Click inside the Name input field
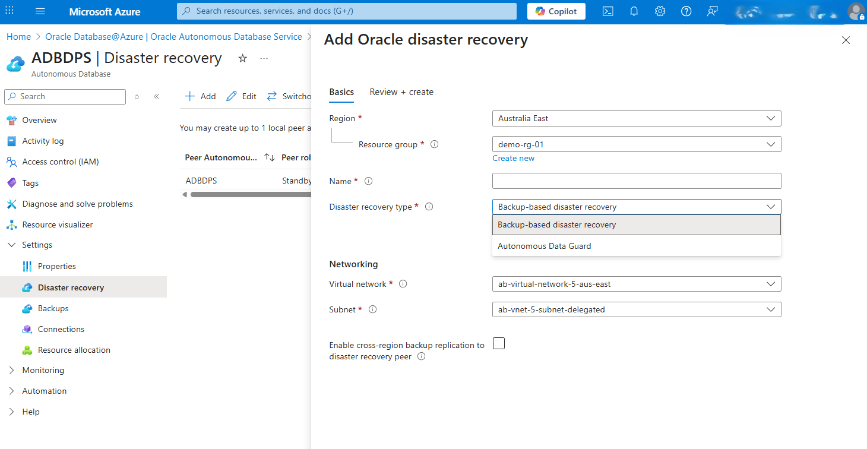 pos(636,181)
